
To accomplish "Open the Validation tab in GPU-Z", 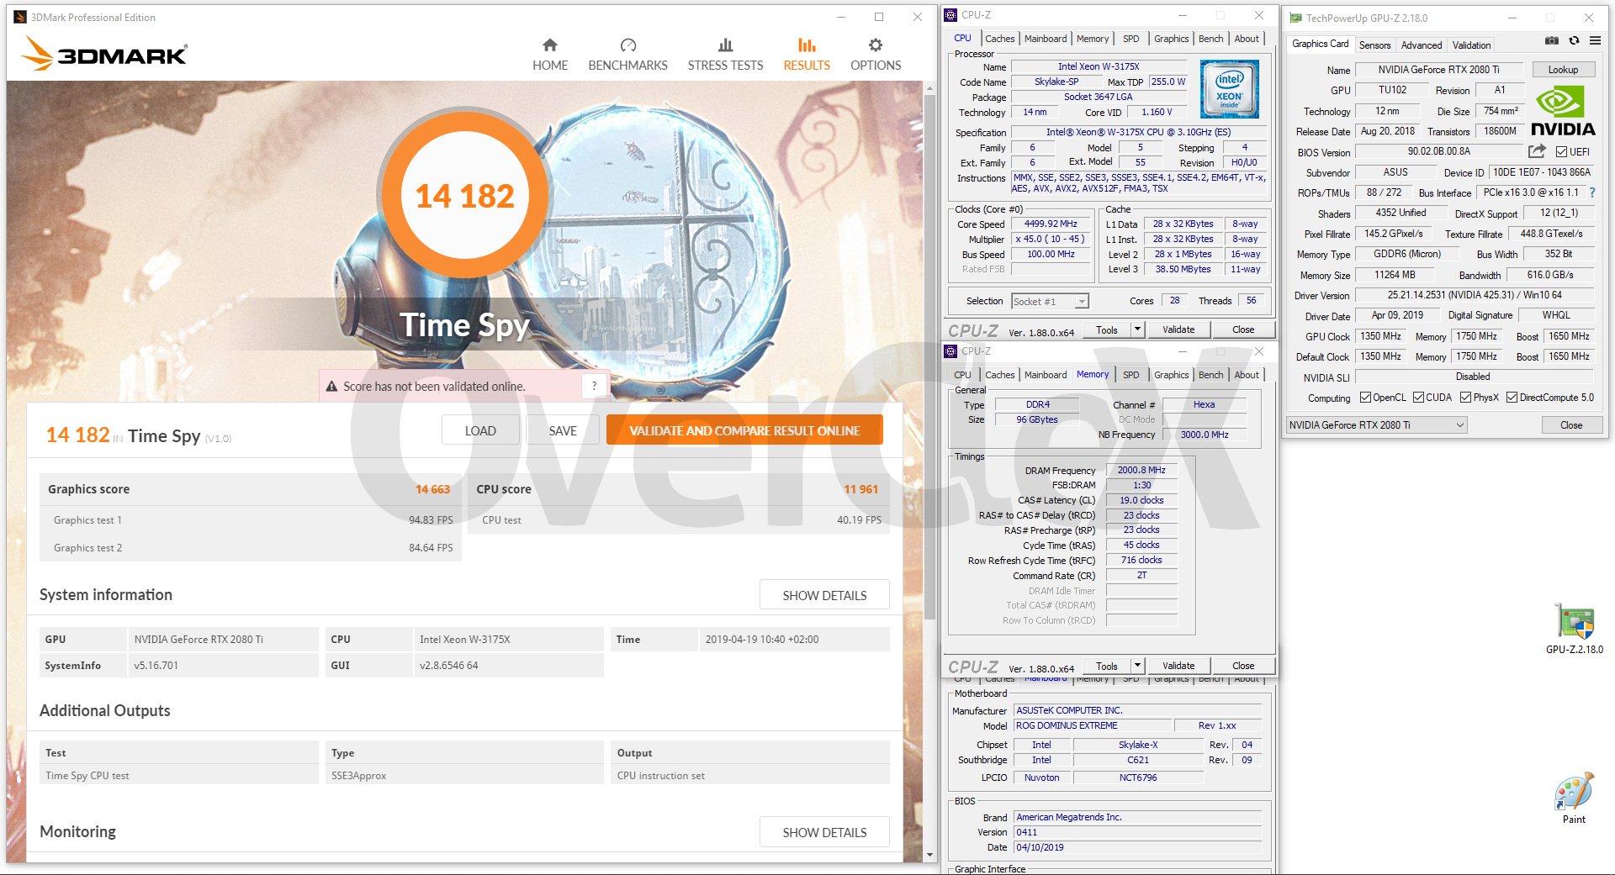I will (1471, 45).
